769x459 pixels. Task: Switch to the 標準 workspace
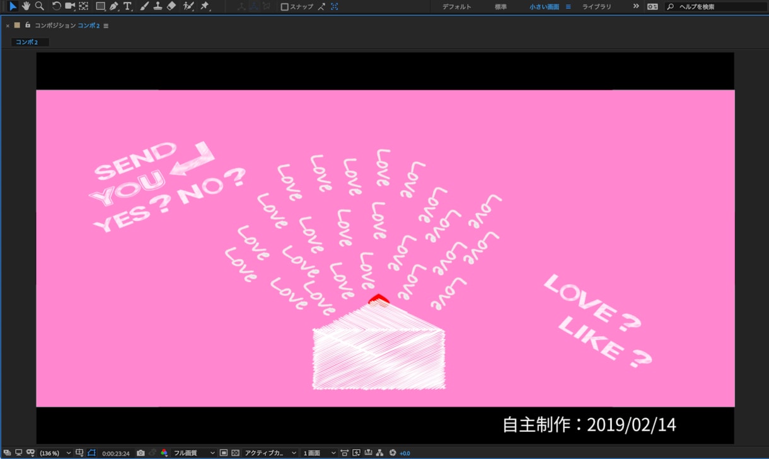pos(500,7)
